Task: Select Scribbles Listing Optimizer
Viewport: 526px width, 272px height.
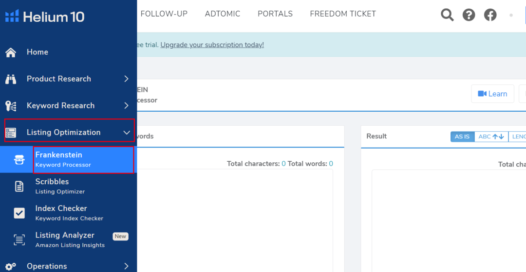Action: pyautogui.click(x=69, y=187)
